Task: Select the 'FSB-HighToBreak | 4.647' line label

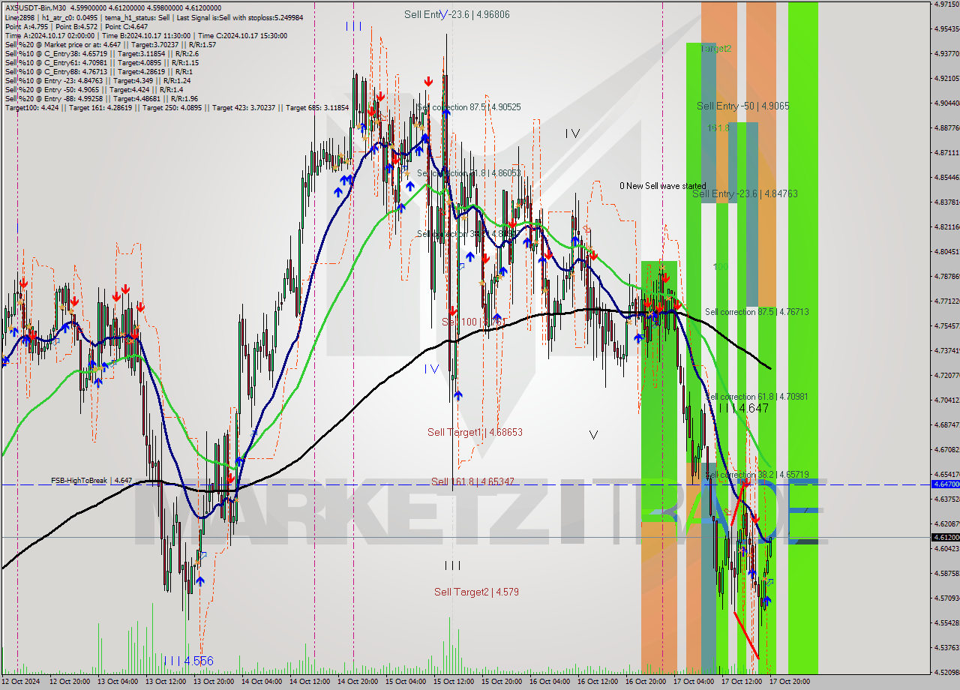Action: click(91, 480)
